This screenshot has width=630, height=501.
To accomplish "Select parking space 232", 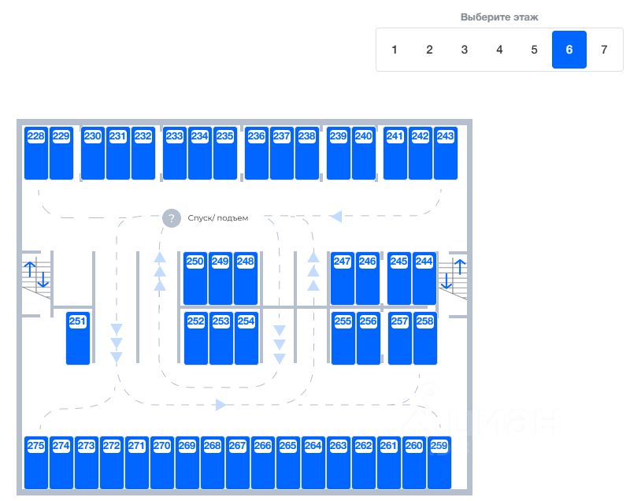I will (x=143, y=153).
